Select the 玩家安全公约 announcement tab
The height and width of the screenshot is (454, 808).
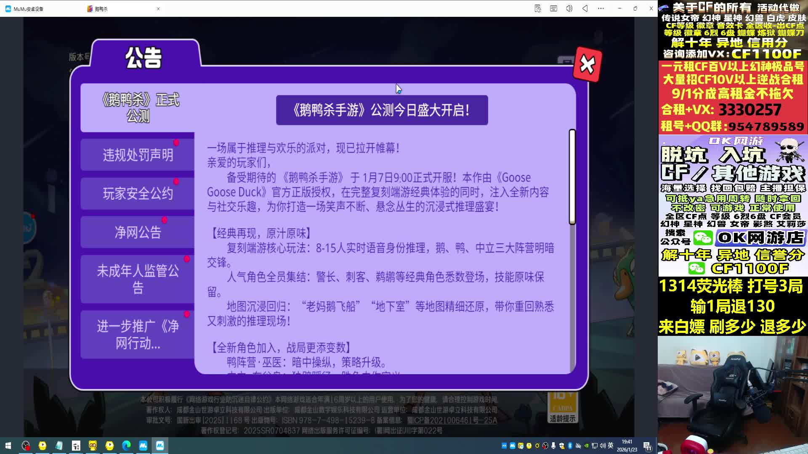point(138,193)
